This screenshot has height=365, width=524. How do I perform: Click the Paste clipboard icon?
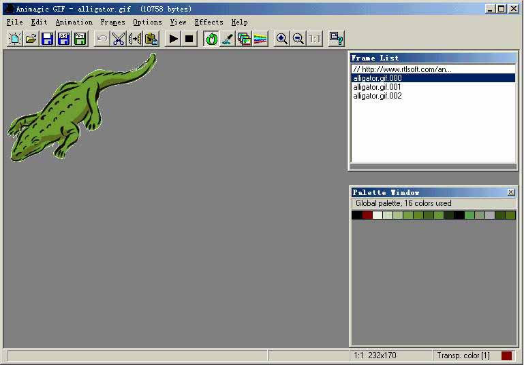(151, 39)
